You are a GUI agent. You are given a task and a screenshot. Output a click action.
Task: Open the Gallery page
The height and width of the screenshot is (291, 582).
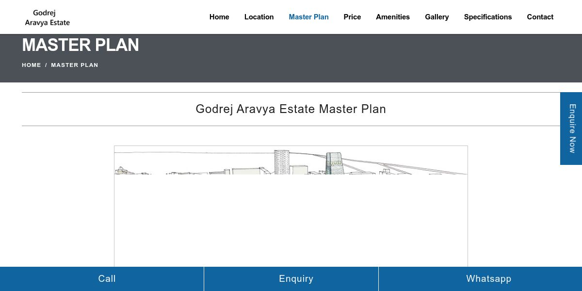[437, 17]
